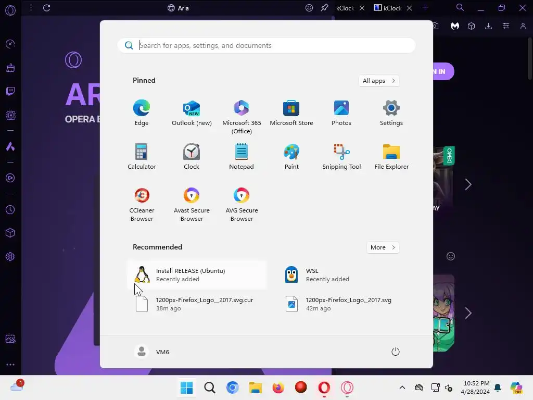Open taskbar Search magnifier

(210, 387)
